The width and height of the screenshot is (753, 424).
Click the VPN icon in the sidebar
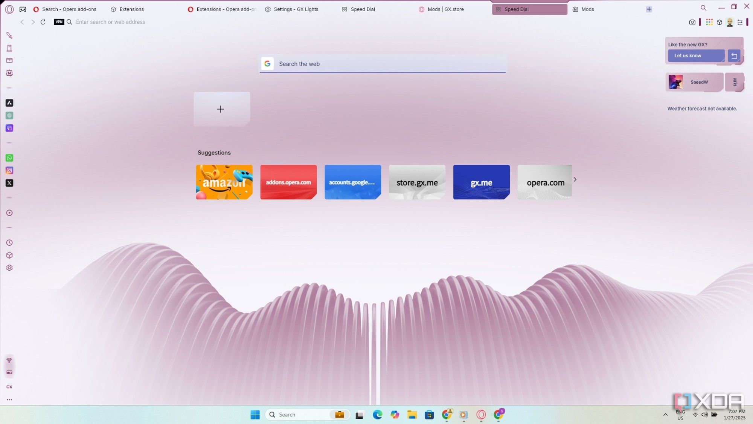point(58,22)
